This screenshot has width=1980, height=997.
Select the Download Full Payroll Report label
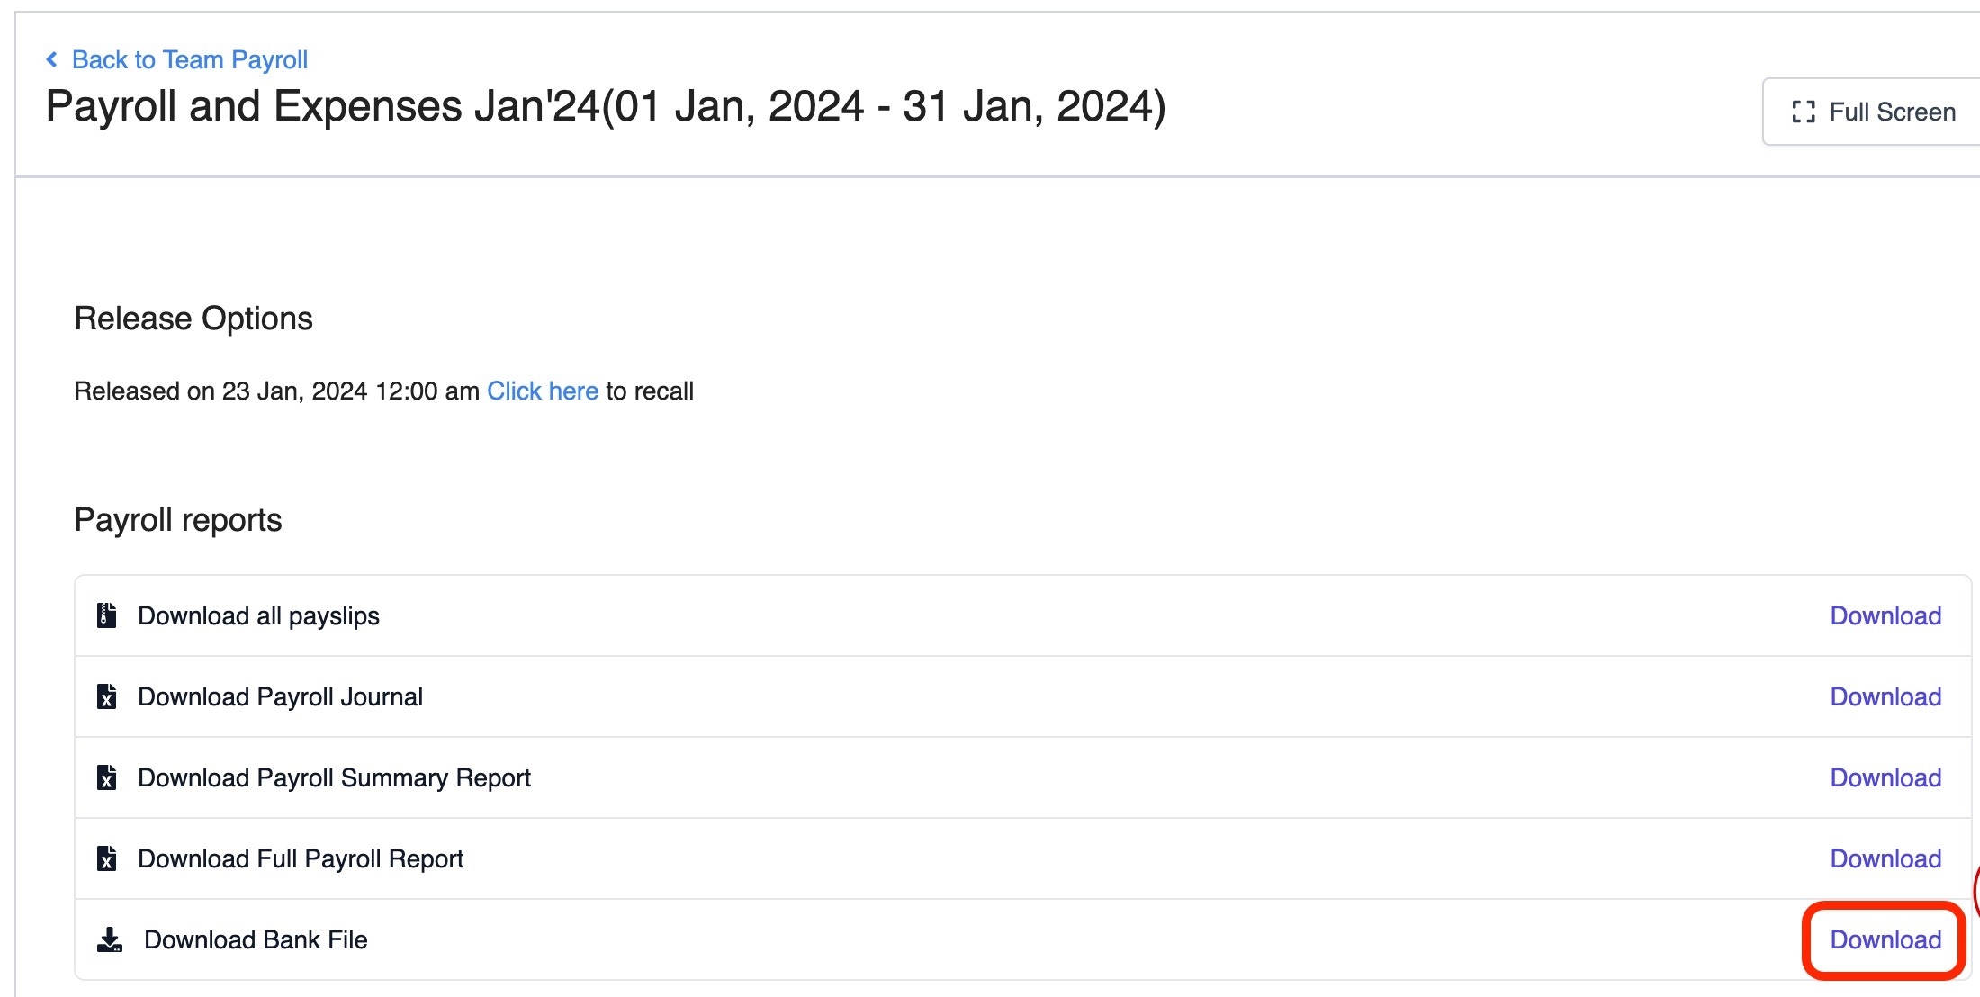click(x=301, y=859)
